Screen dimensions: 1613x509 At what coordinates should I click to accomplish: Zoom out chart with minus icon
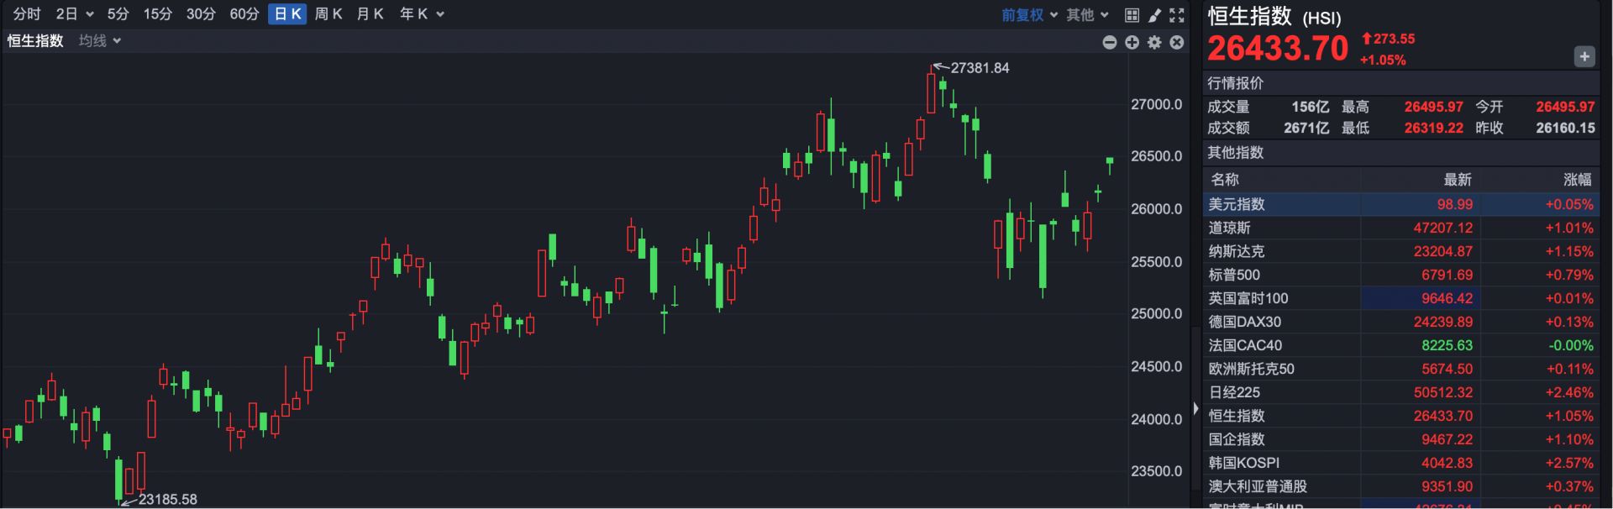(x=1110, y=42)
